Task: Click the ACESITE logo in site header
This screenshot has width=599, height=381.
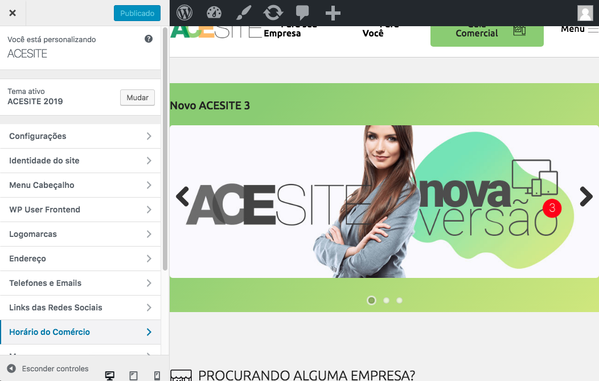Action: click(x=216, y=32)
